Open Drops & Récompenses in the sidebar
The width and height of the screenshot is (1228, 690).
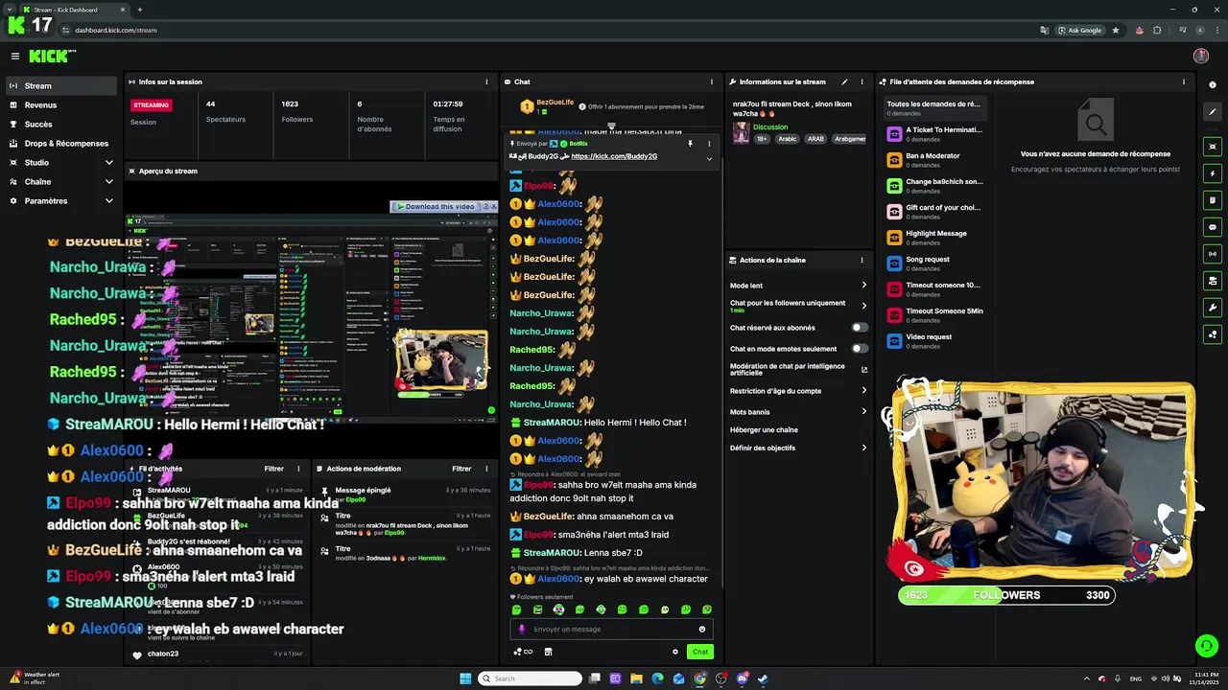(x=61, y=143)
